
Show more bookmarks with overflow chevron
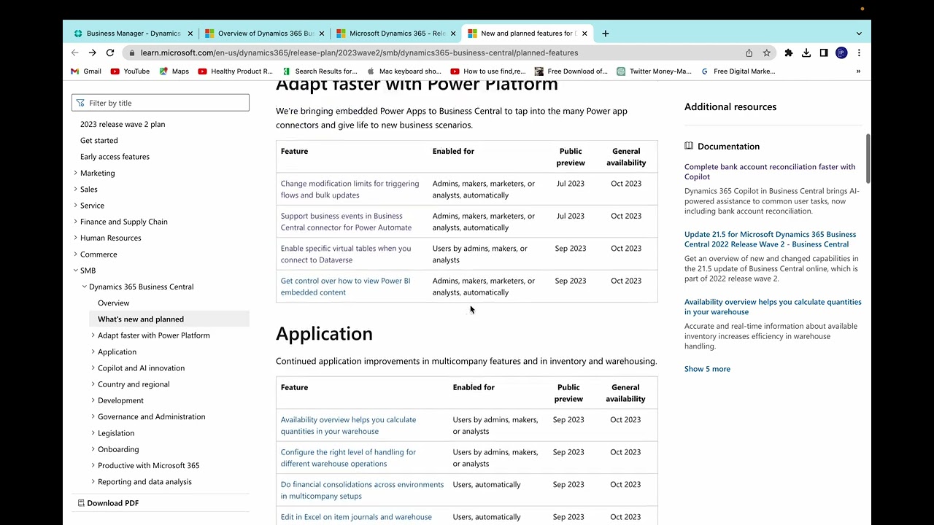(x=858, y=71)
